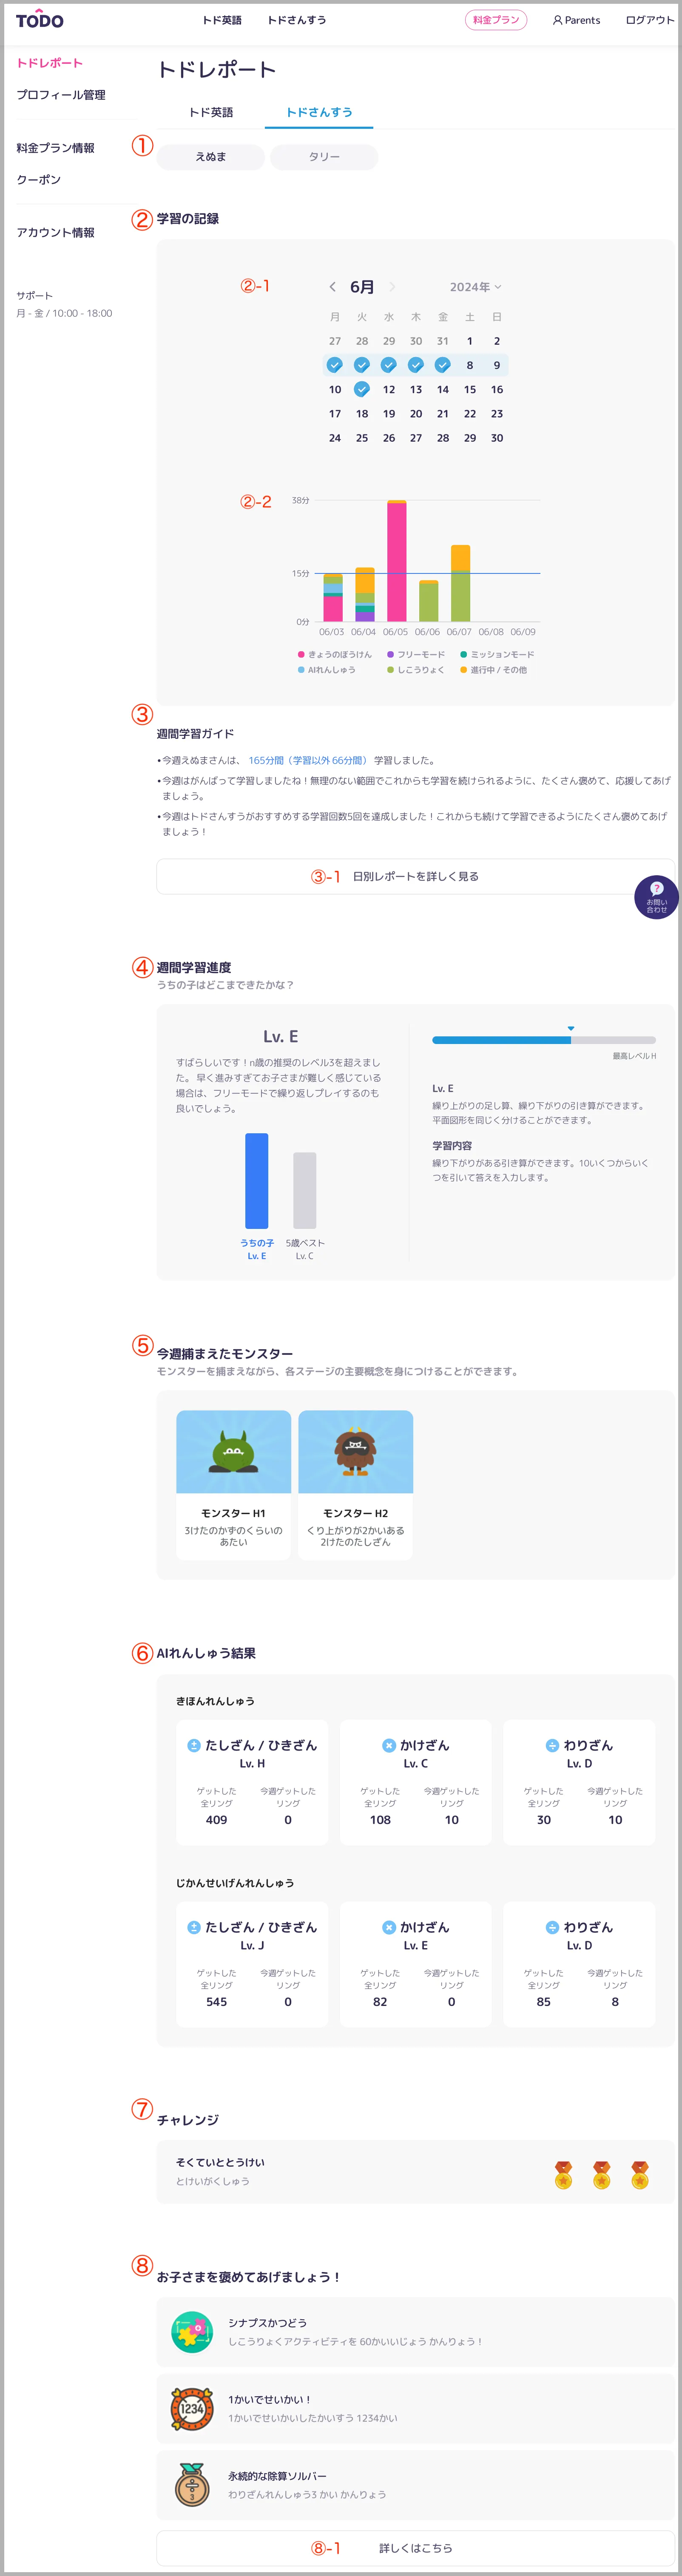Viewport: 682px width, 2576px height.
Task: Click the blue うちの子 Lv. E bar
Action: tap(257, 1180)
